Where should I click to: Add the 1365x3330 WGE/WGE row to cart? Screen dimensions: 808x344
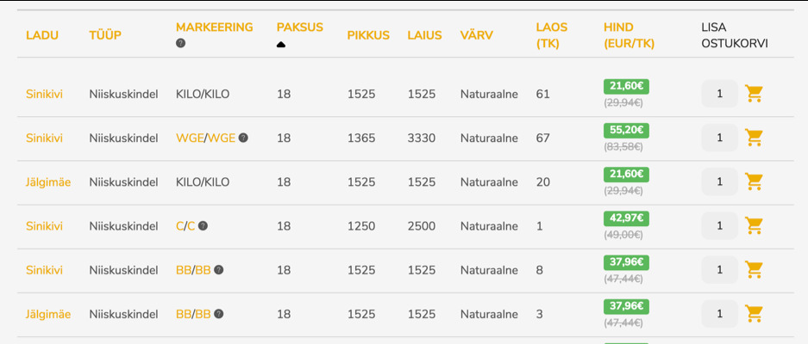pos(754,138)
